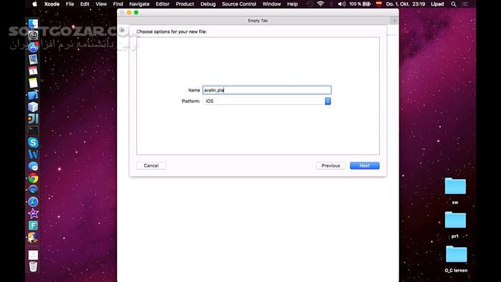Open the Product menu
501x282 pixels.
pyautogui.click(x=185, y=4)
